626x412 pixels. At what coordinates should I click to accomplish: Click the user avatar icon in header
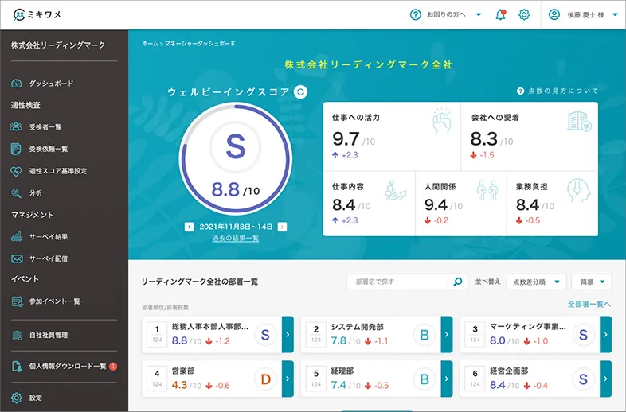tap(556, 14)
